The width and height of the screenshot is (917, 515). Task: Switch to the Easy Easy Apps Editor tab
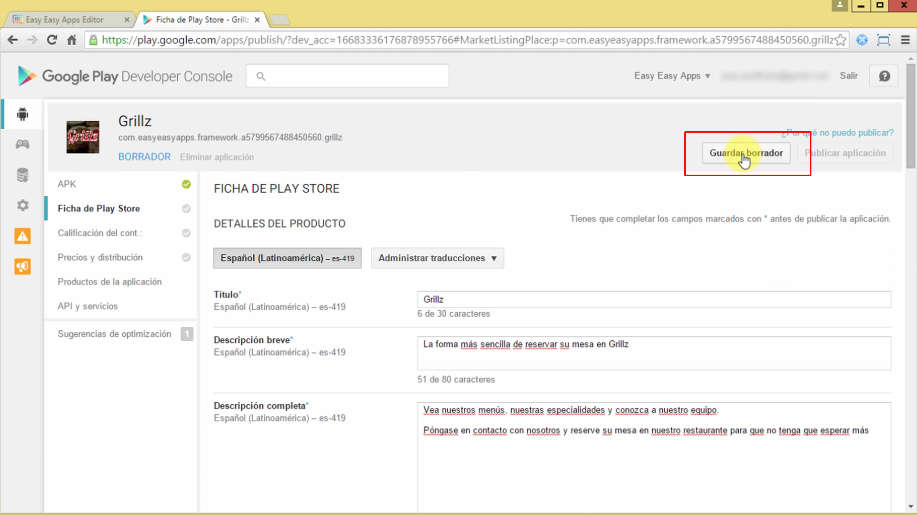pyautogui.click(x=65, y=20)
